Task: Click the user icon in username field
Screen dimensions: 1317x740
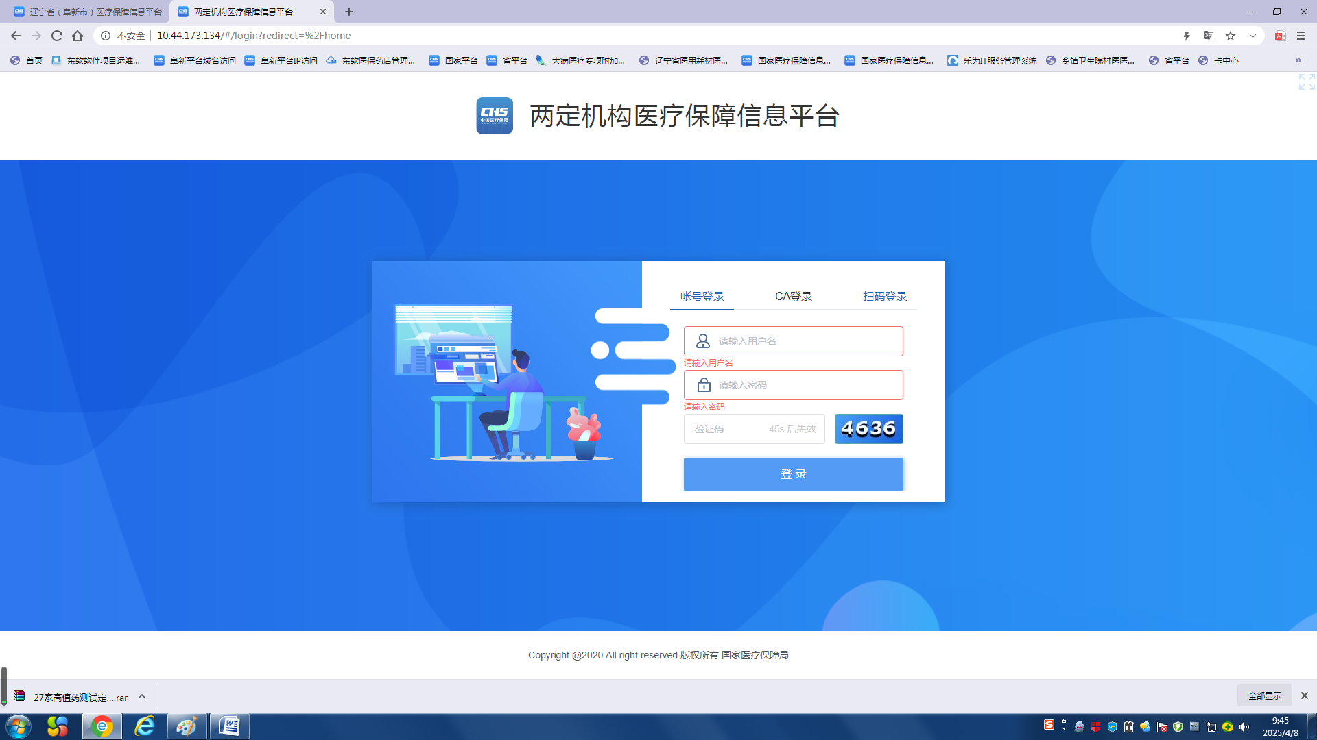Action: tap(703, 341)
